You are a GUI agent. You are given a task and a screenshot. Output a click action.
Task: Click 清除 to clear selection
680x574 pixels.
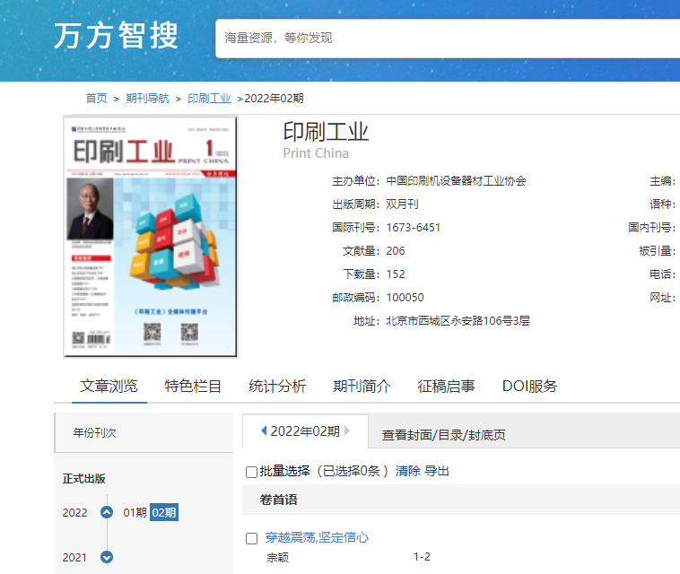coord(407,471)
